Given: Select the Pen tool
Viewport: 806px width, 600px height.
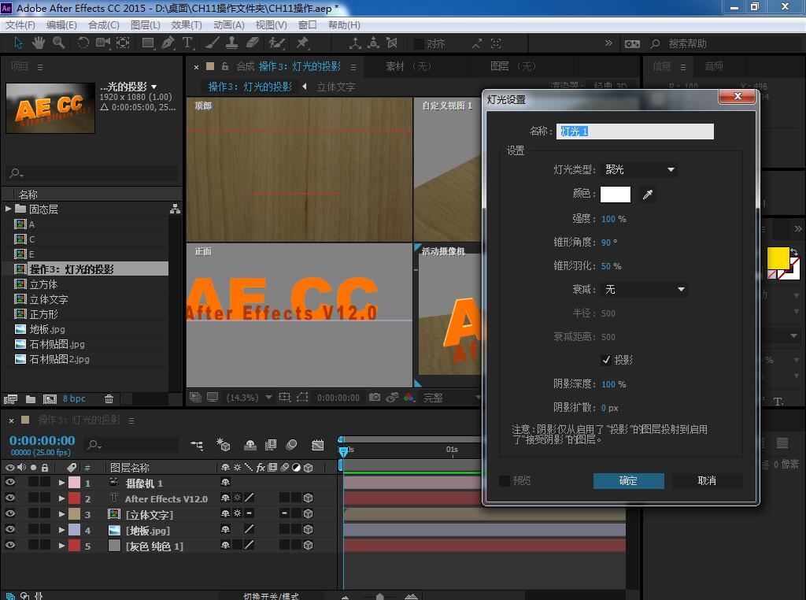Looking at the screenshot, I should pyautogui.click(x=168, y=43).
